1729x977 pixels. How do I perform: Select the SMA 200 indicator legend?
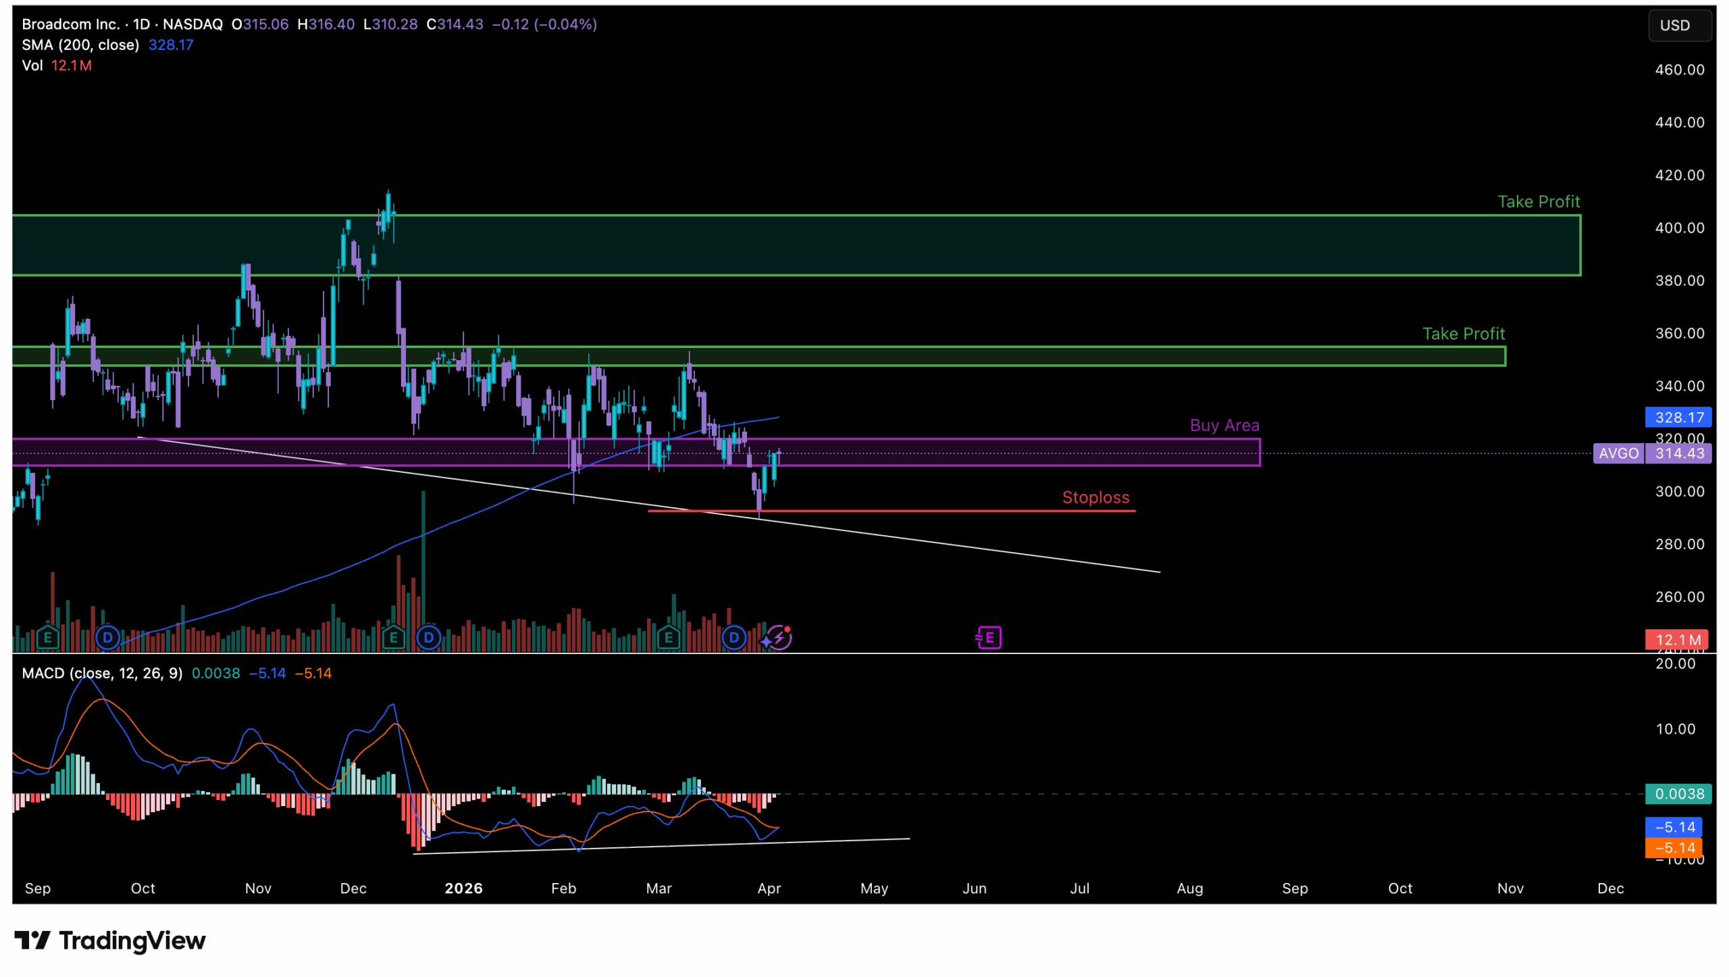pos(80,45)
